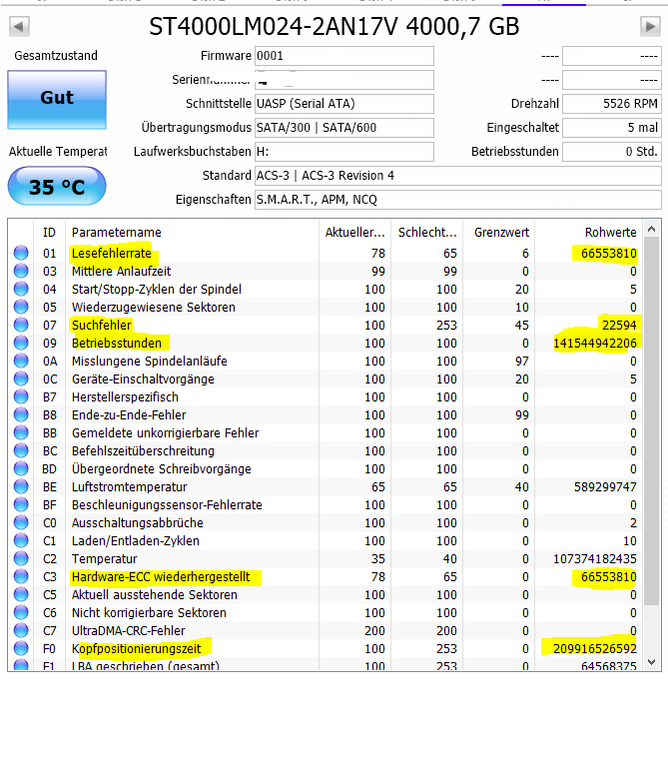Click the scrollbar up arrow in SMART list

tap(651, 229)
